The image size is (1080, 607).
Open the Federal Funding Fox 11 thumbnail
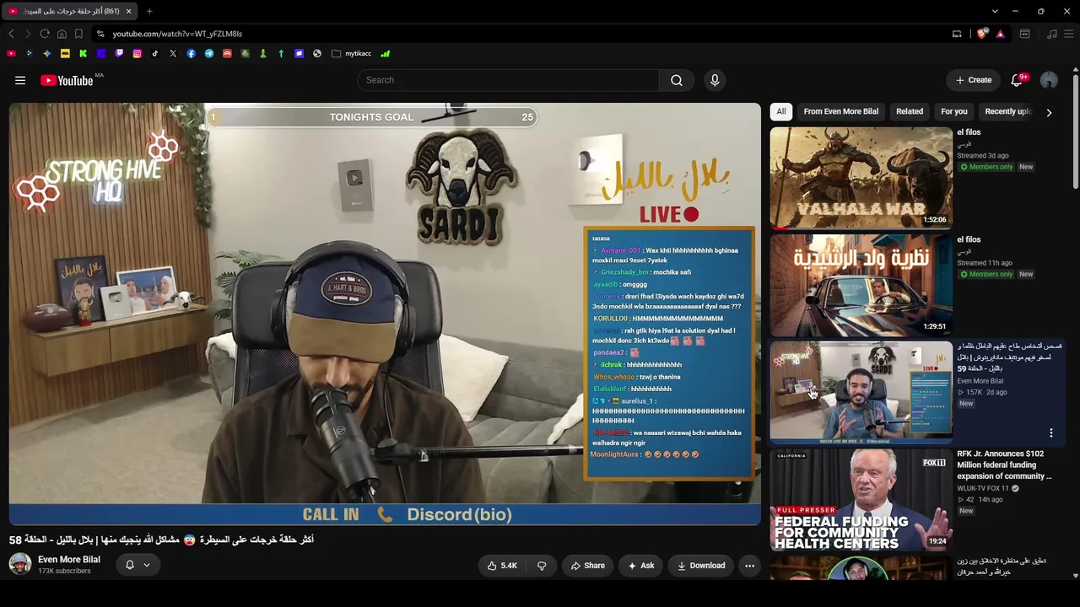861,500
